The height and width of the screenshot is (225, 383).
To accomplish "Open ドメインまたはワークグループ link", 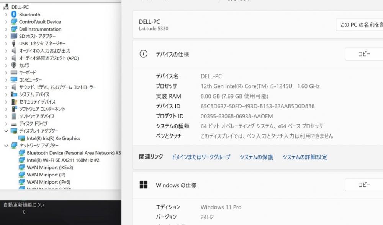I will point(201,157).
